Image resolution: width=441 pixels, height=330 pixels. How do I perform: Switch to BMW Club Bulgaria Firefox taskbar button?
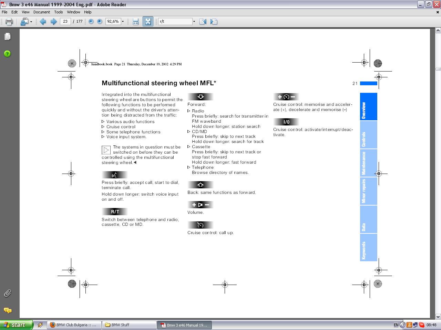pos(74,325)
